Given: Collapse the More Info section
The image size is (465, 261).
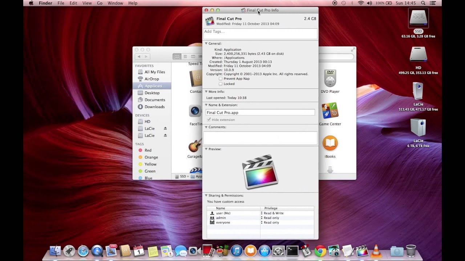Looking at the screenshot, I should 206,92.
